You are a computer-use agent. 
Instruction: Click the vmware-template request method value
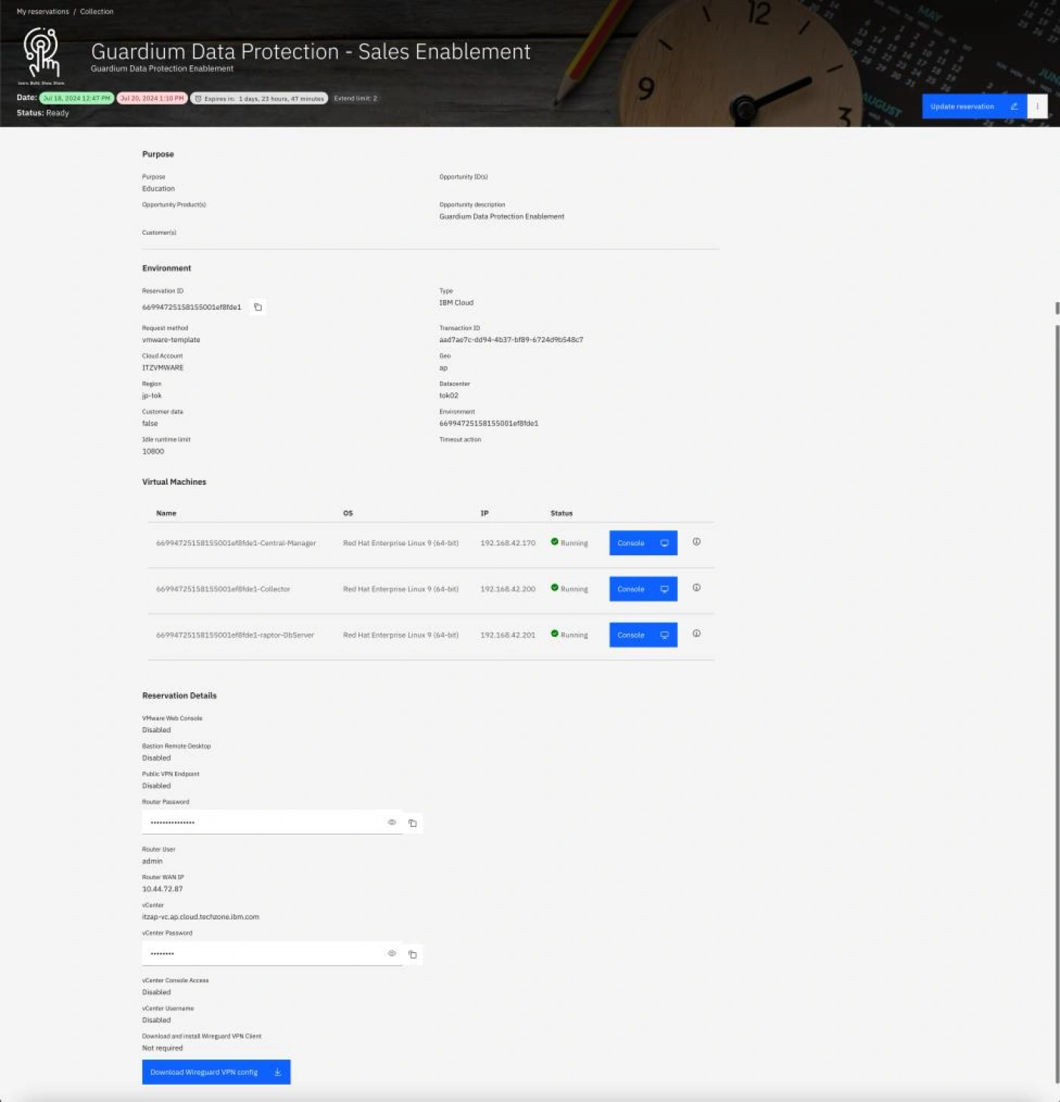pyautogui.click(x=171, y=340)
